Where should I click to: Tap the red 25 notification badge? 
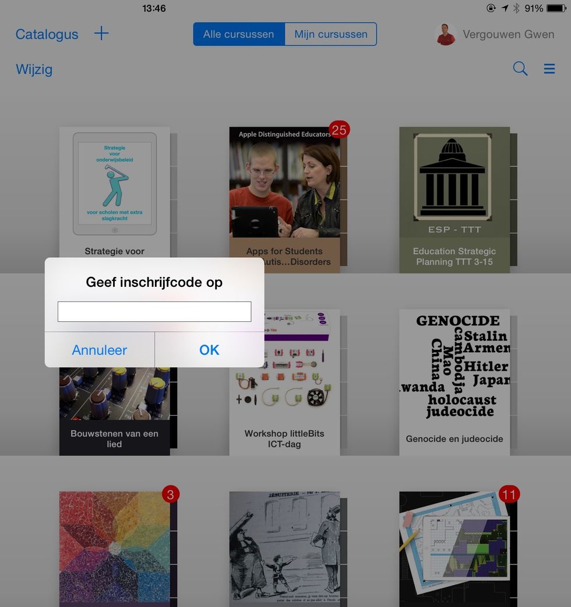(339, 130)
